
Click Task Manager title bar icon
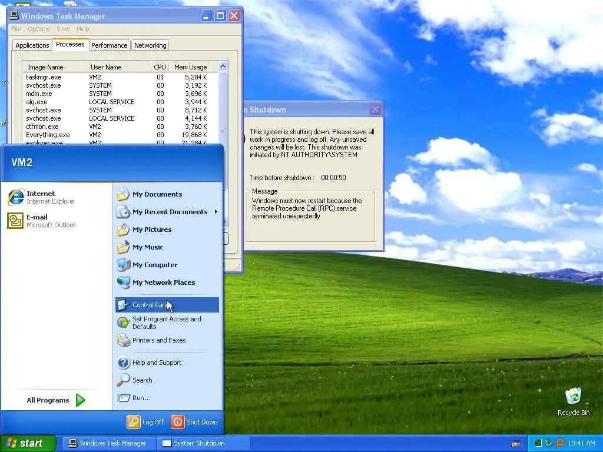[14, 15]
